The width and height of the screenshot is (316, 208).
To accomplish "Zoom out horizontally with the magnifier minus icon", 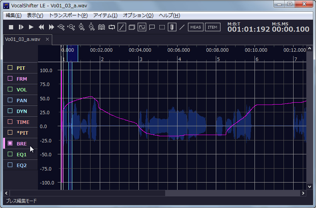I will (x=71, y=27).
